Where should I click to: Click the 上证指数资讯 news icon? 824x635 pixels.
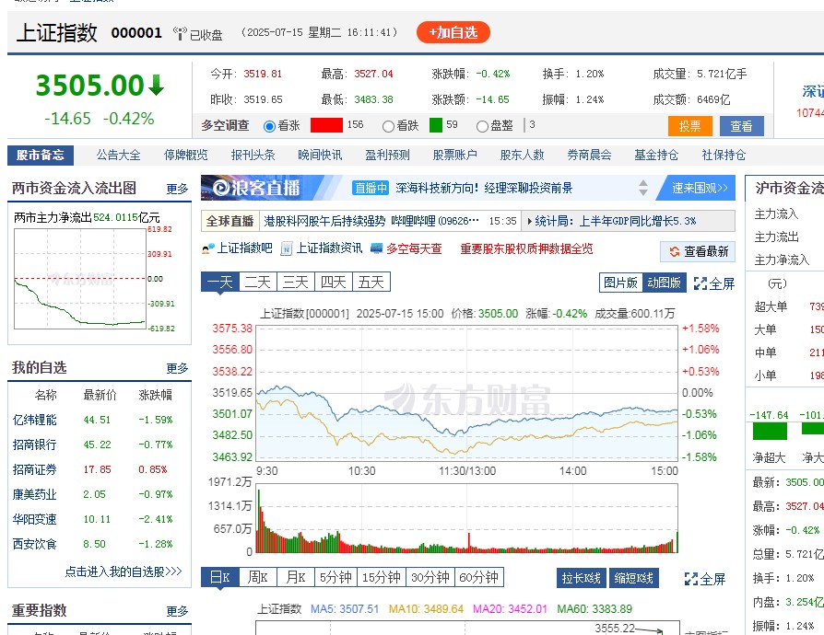(287, 248)
